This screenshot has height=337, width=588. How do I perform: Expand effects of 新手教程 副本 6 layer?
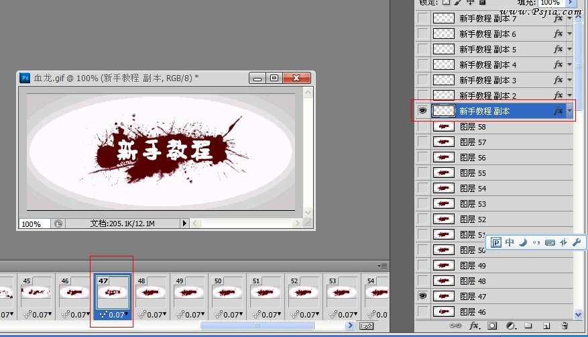point(570,34)
